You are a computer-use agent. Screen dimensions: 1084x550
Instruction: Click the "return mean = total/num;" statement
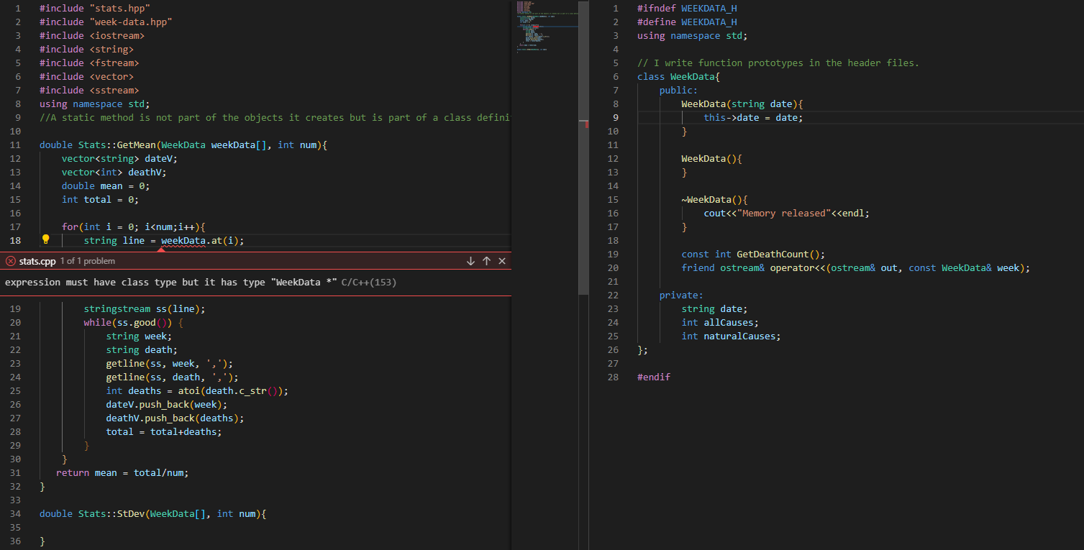[122, 473]
